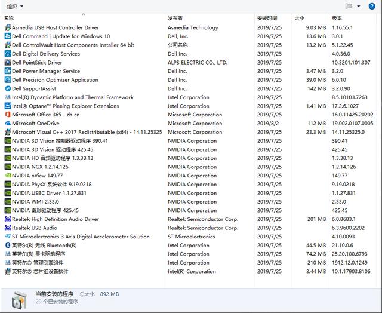
Task: Click the view layout icon
Action: pyautogui.click(x=349, y=6)
